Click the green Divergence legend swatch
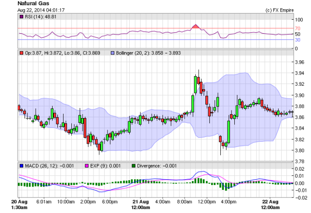 [x=134, y=166]
